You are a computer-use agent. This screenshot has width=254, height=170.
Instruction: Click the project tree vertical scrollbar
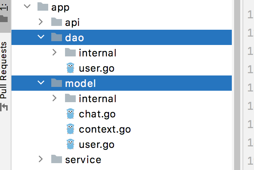(237, 85)
